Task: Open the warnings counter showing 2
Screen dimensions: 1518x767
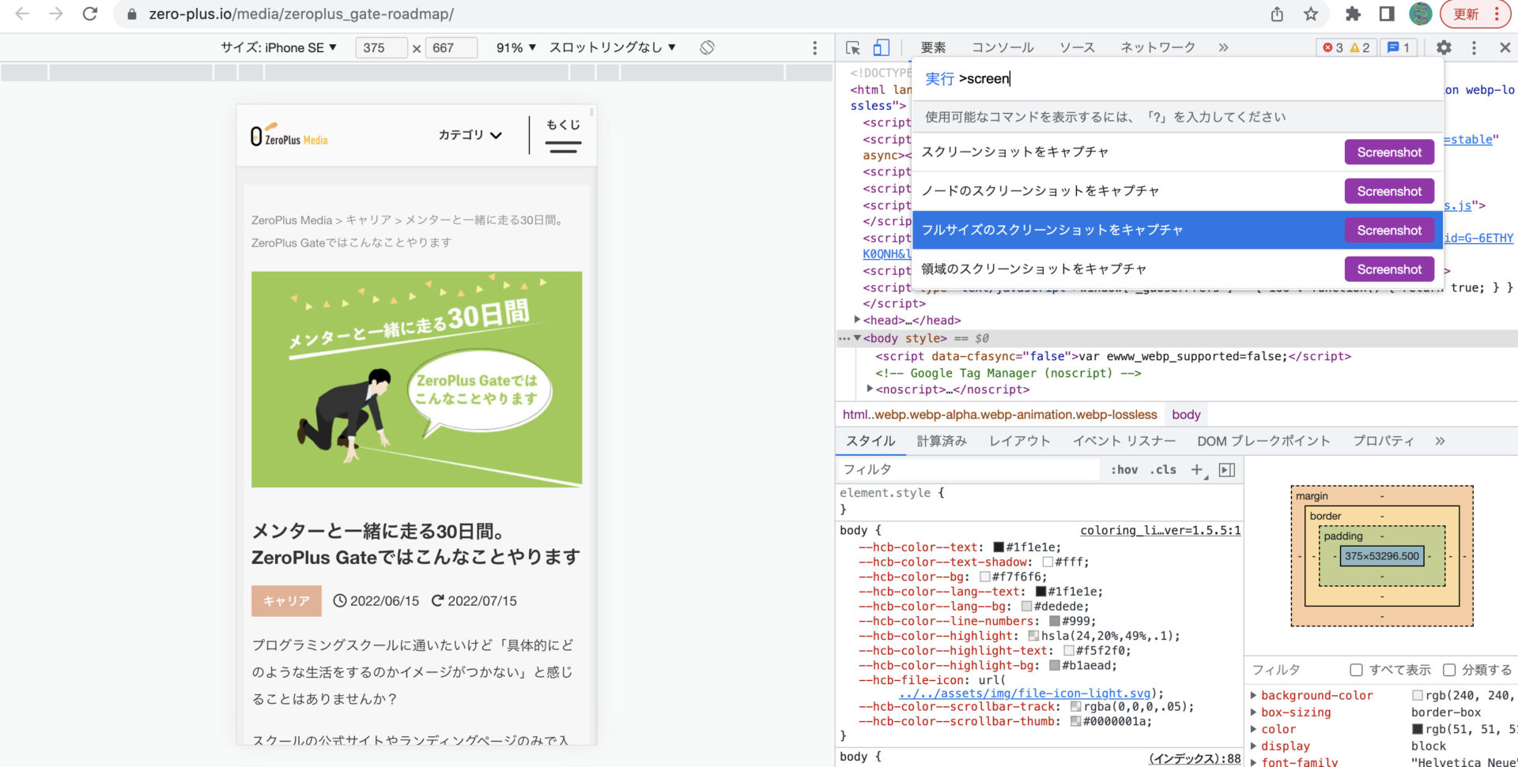Action: pos(1360,47)
